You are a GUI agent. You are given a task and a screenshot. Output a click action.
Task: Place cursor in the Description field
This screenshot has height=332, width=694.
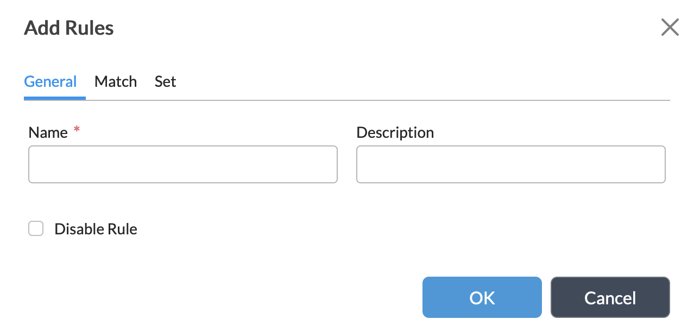tap(511, 164)
